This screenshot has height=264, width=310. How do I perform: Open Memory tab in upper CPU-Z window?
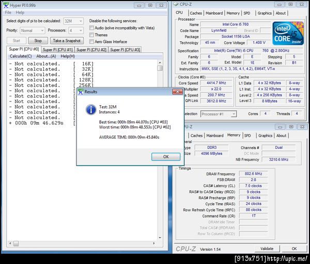pos(233,13)
